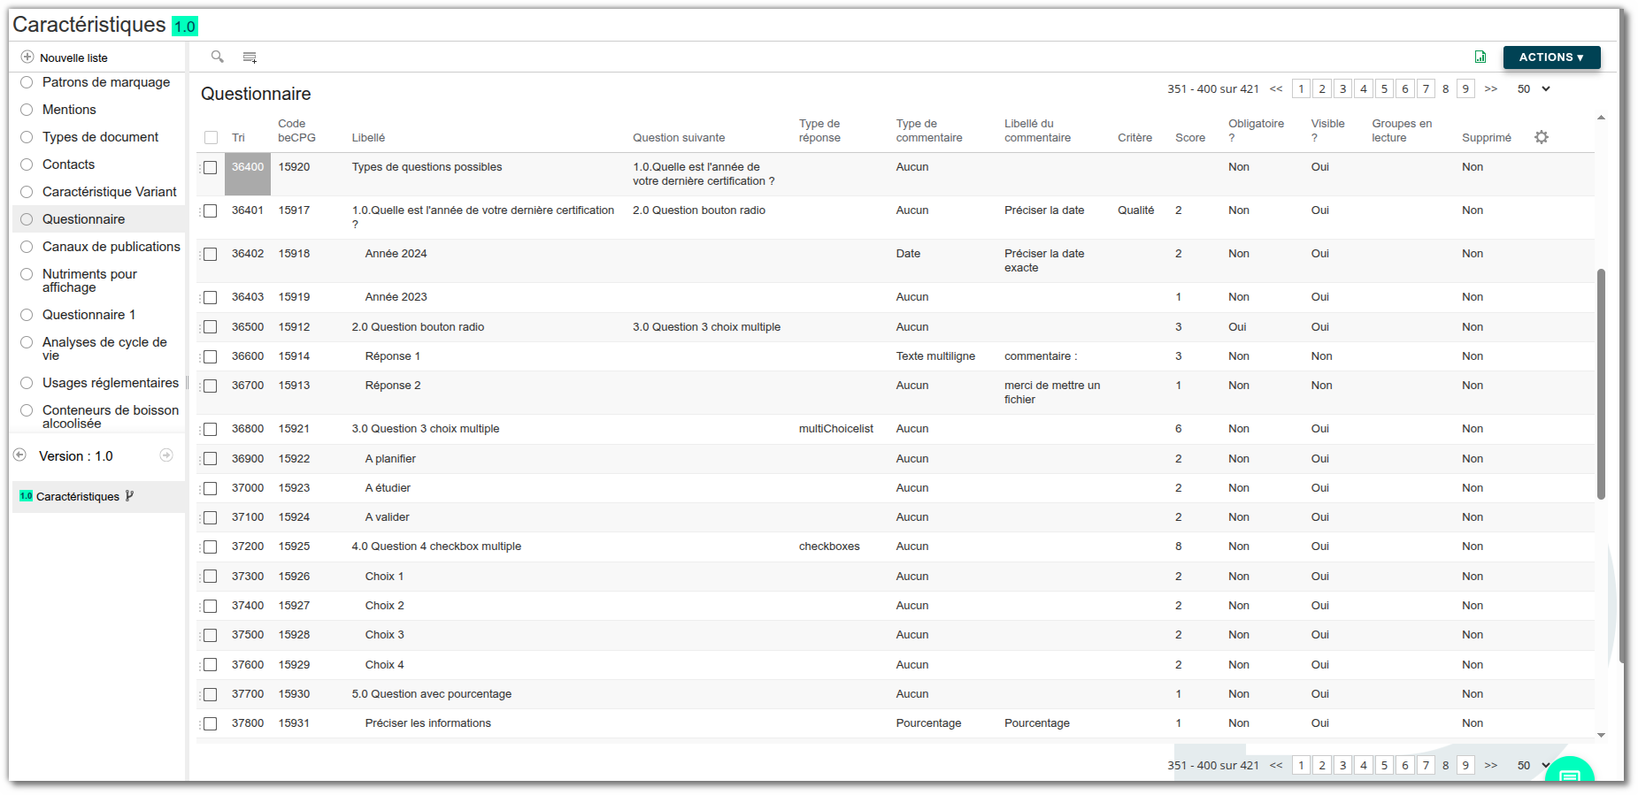Viewport: 1638px width, 795px height.
Task: Go to next version arrow
Action: pos(166,455)
